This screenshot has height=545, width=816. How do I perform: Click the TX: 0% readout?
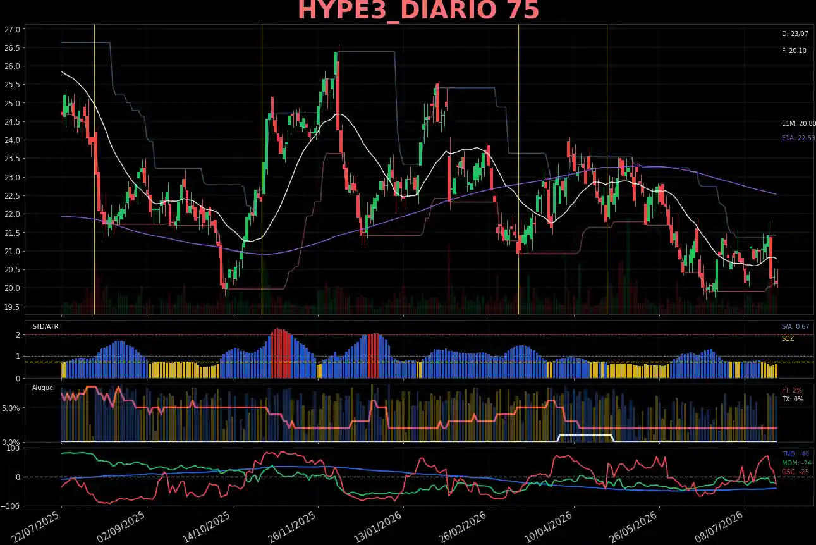pos(793,400)
